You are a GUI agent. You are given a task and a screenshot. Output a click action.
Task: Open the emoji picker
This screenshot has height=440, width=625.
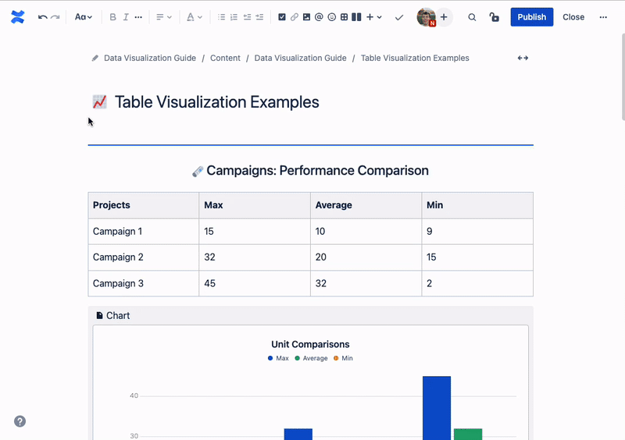click(331, 17)
